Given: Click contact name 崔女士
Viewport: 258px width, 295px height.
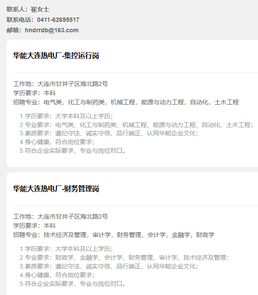Looking at the screenshot, I should (x=40, y=10).
